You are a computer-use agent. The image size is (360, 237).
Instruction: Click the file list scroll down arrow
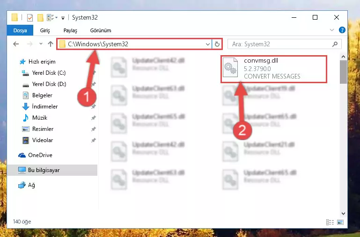(343, 213)
